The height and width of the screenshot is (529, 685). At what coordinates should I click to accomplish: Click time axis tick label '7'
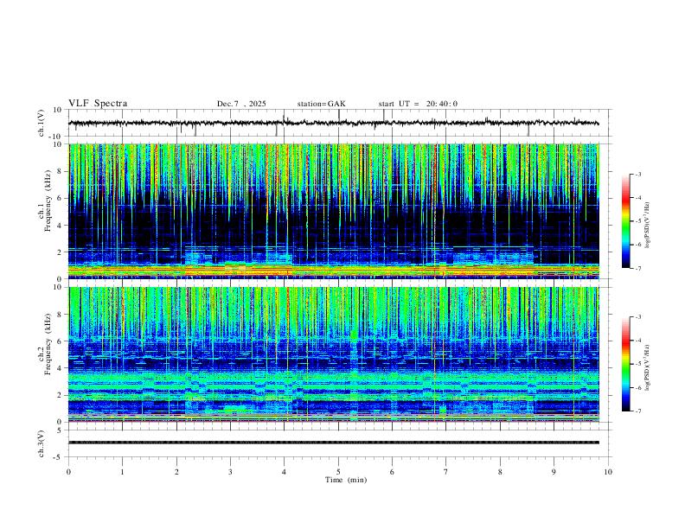[x=446, y=472]
